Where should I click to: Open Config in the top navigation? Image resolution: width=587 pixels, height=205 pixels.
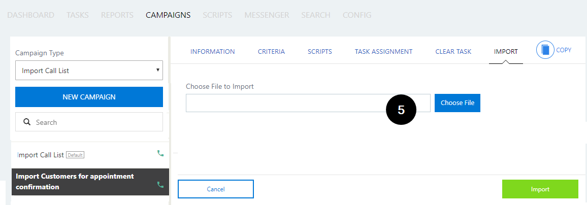click(x=357, y=15)
